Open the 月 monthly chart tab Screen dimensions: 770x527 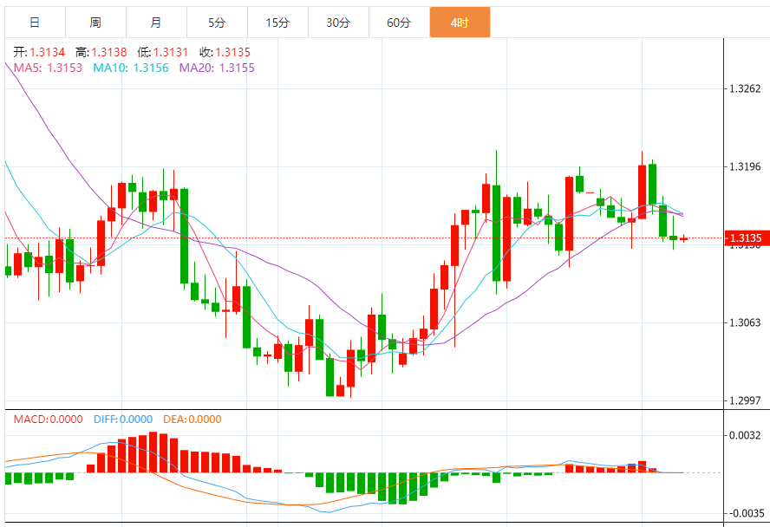pyautogui.click(x=156, y=23)
